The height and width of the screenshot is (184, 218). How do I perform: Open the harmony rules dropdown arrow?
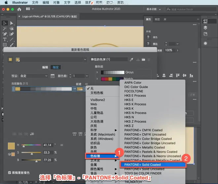pyautogui.click(x=85, y=60)
